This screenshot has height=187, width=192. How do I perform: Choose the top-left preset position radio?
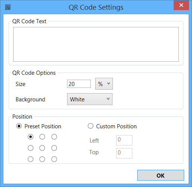click(x=30, y=137)
